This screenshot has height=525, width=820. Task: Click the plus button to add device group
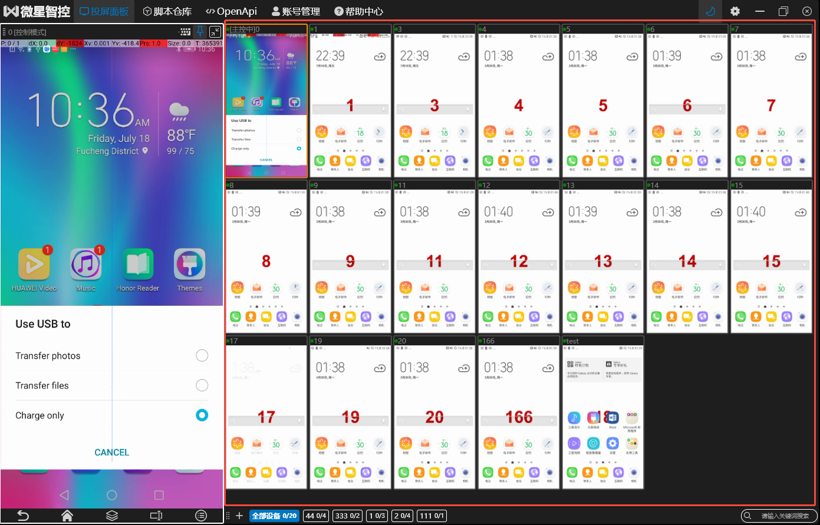239,516
